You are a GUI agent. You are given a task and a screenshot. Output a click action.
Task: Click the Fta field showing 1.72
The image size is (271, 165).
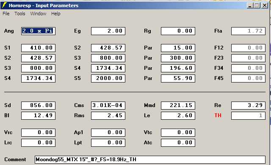248,31
